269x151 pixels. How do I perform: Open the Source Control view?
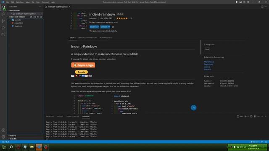click(x=3, y=21)
